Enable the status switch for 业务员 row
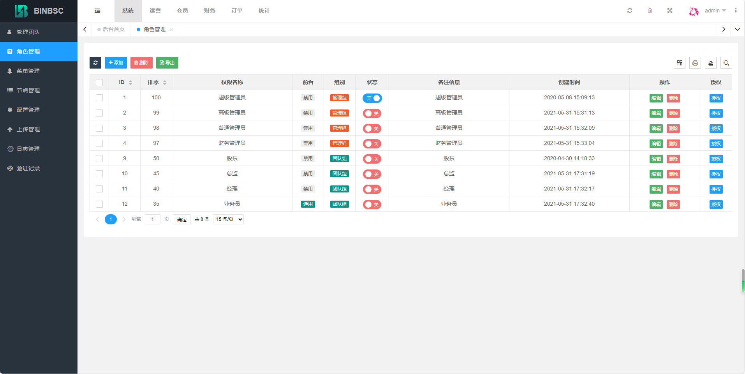745x374 pixels. coord(372,205)
